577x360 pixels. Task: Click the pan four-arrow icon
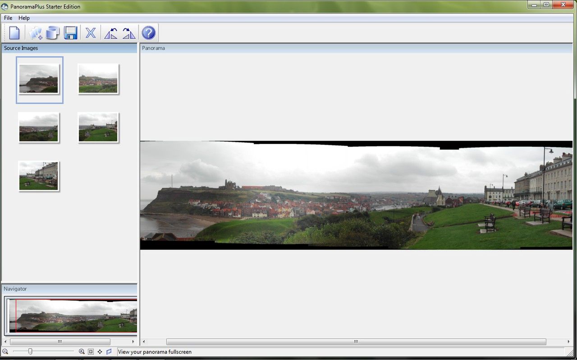tap(100, 351)
